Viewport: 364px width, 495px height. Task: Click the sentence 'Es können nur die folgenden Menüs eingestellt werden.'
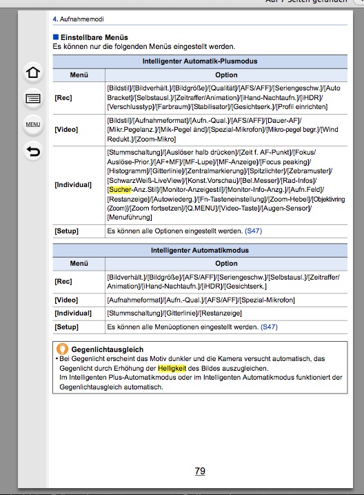coord(144,46)
